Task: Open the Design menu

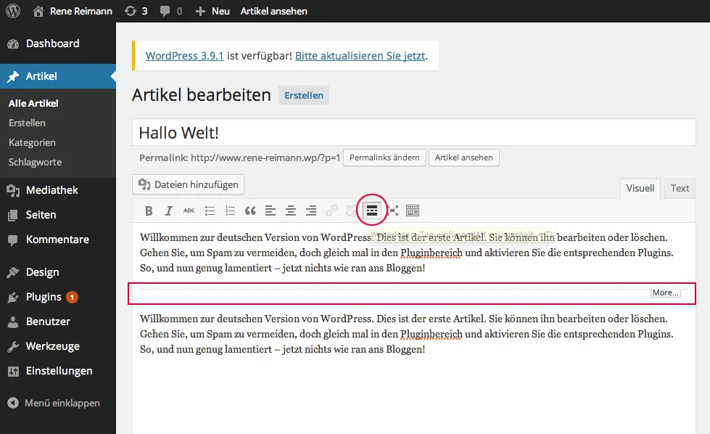Action: pyautogui.click(x=58, y=272)
